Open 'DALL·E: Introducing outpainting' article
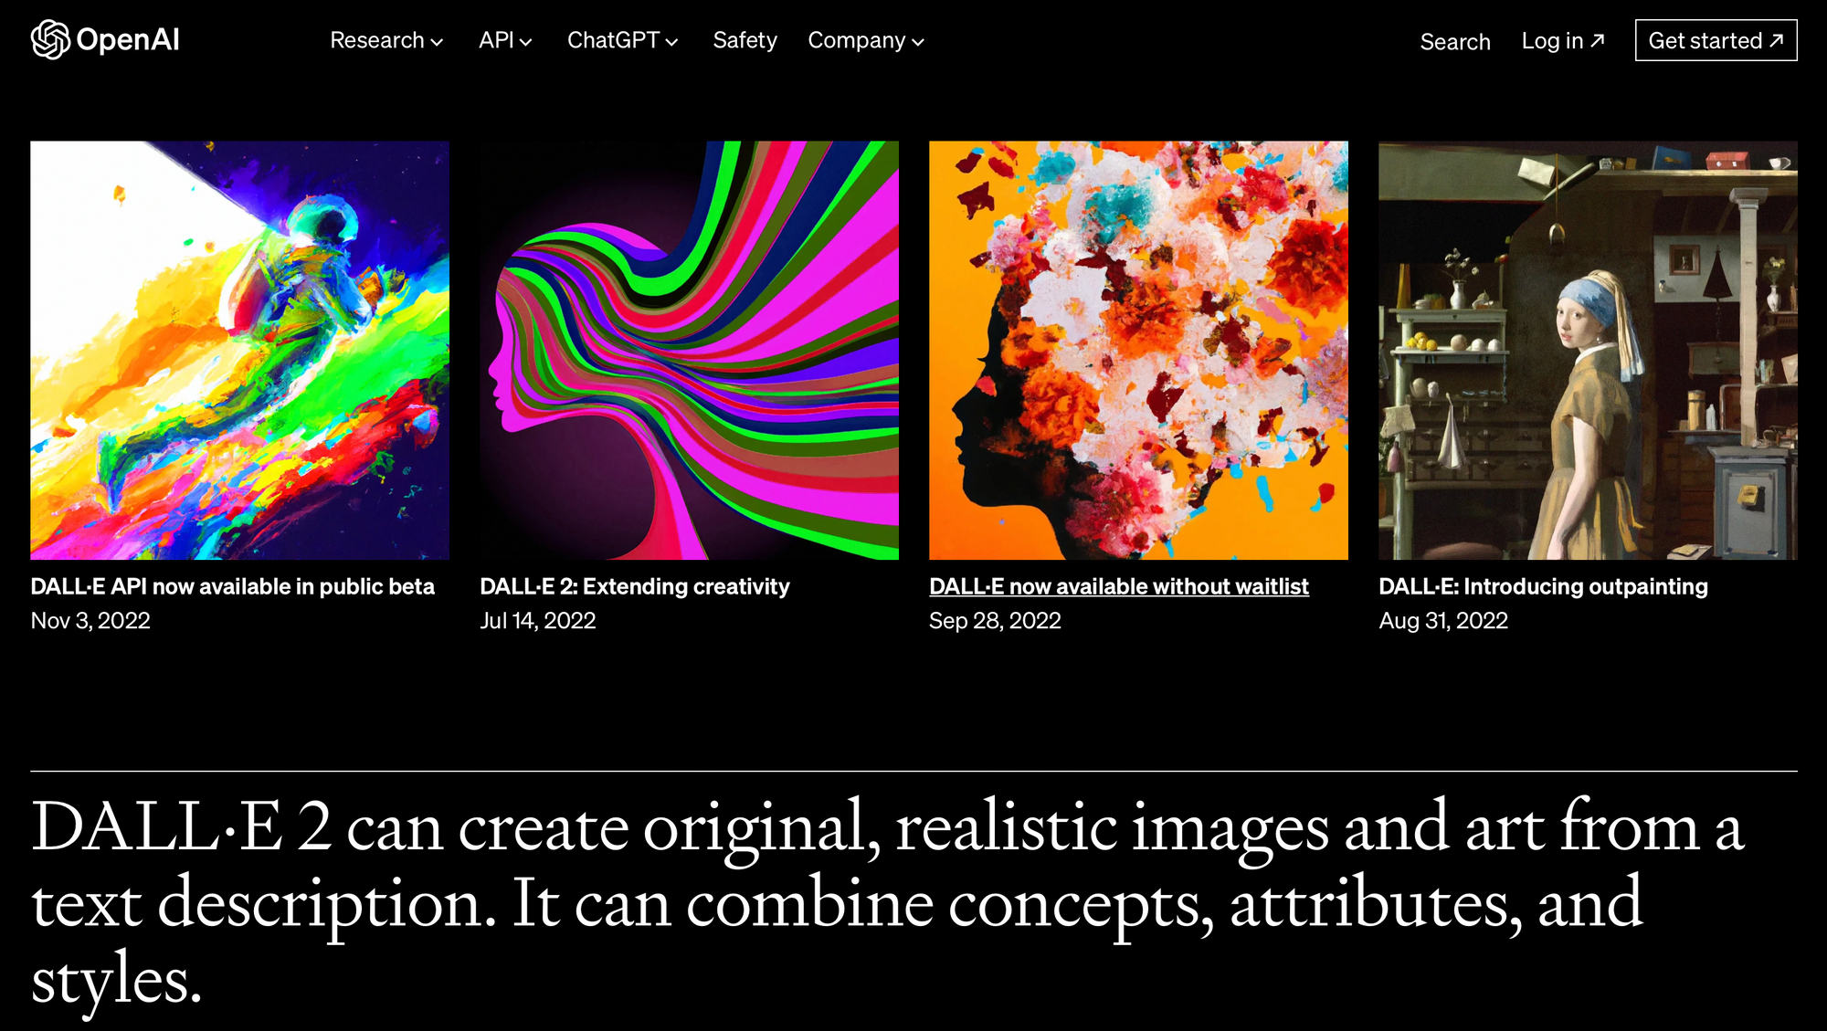The height and width of the screenshot is (1031, 1827). click(1542, 586)
